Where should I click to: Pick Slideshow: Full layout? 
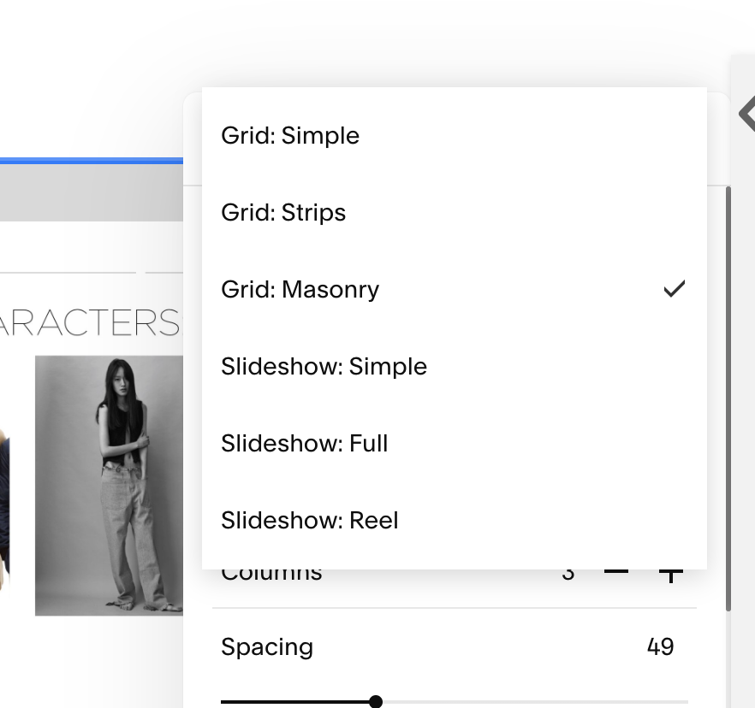(454, 444)
